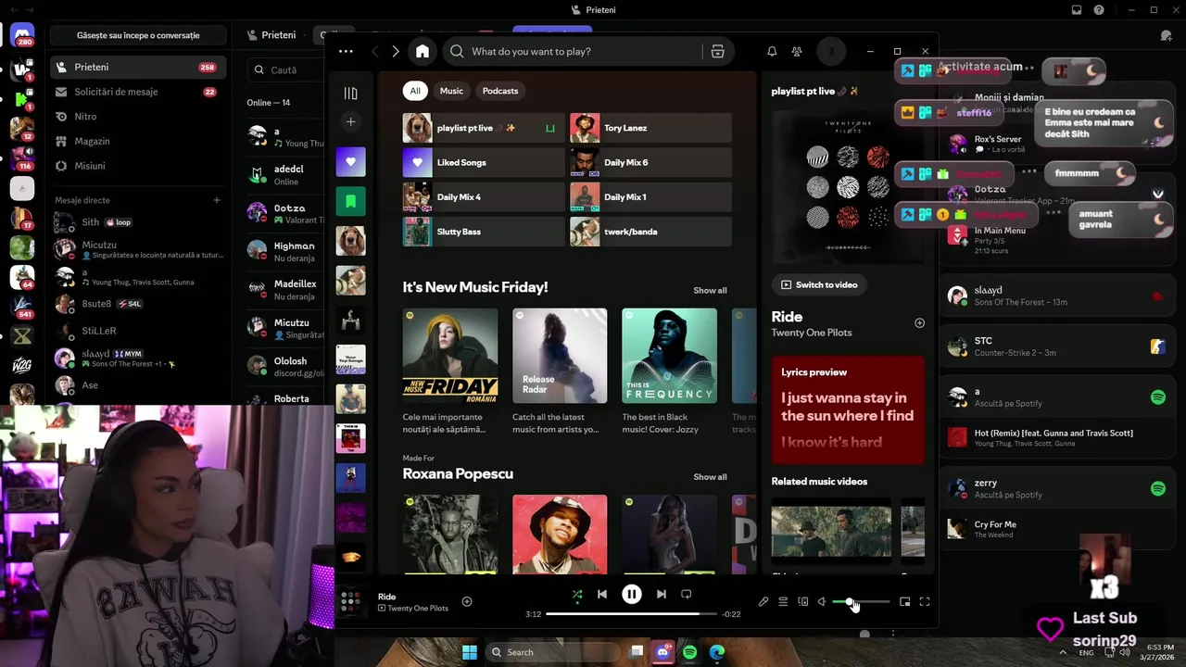Open Connect to a device icon

[x=802, y=601]
